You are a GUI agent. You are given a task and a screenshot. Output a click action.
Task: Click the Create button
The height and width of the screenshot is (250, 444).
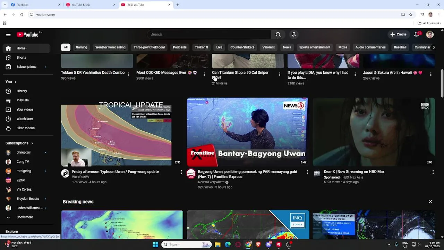398,34
